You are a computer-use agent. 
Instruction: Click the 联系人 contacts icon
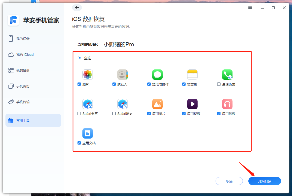123,74
